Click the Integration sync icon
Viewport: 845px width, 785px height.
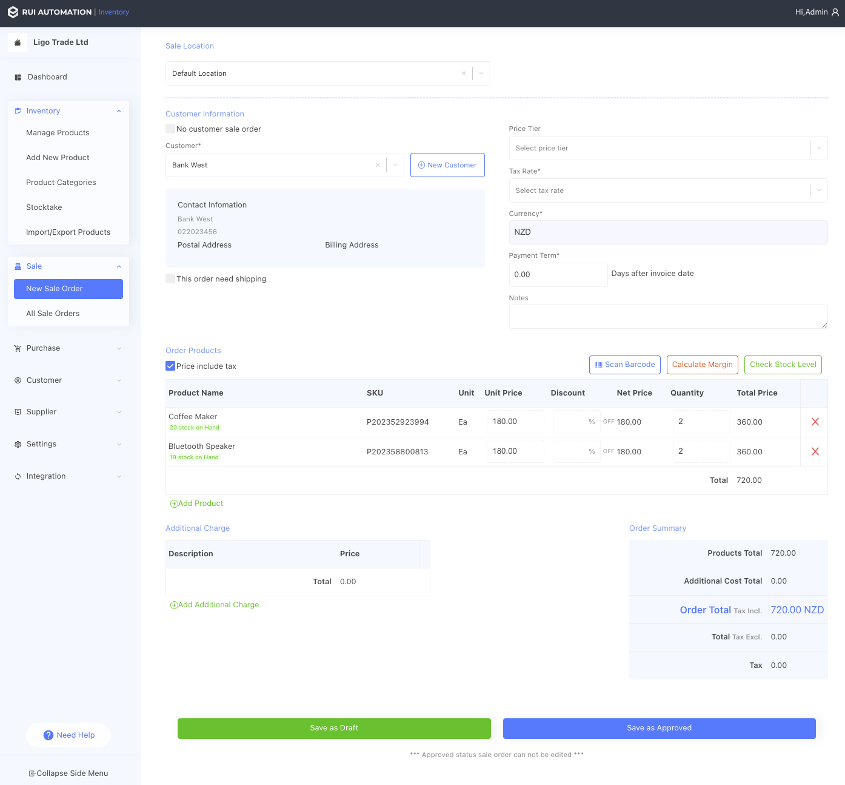point(17,476)
